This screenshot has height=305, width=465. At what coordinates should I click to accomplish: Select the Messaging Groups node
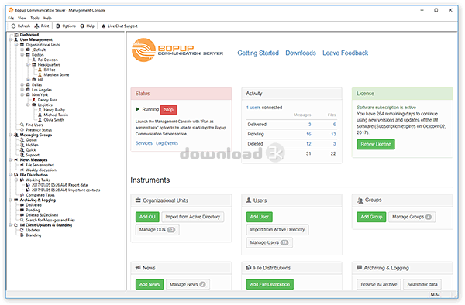pyautogui.click(x=36, y=135)
